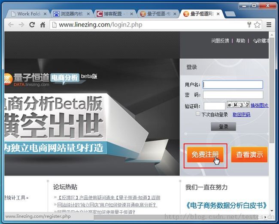Screen dimensions: 279x224
Task: Click the 量子恒道 logo
Action: click(27, 79)
